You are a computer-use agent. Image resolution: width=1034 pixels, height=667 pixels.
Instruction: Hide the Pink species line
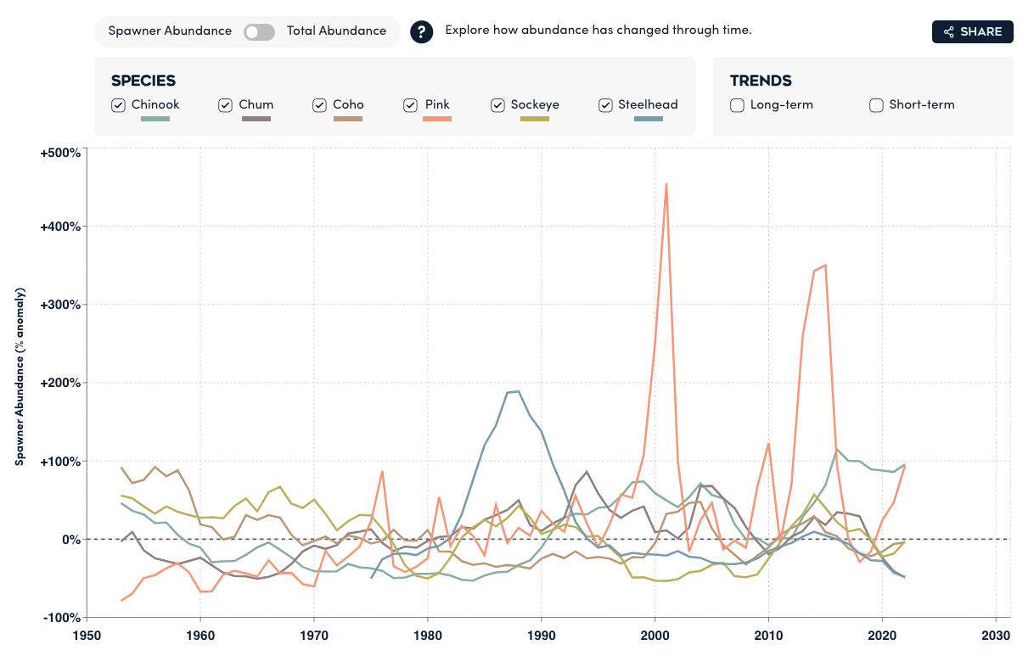coord(411,105)
